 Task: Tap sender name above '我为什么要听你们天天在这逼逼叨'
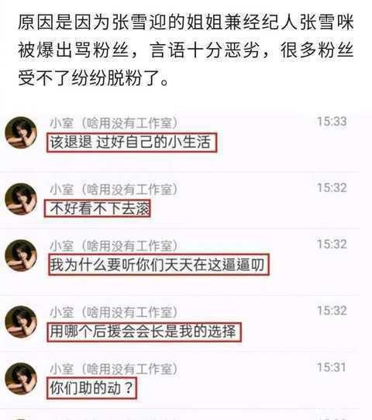(114, 246)
